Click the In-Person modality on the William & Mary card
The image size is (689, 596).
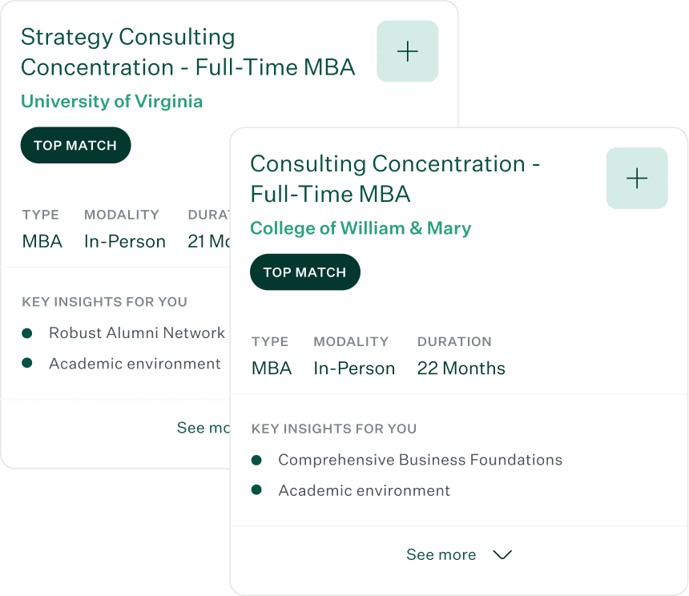click(x=354, y=368)
